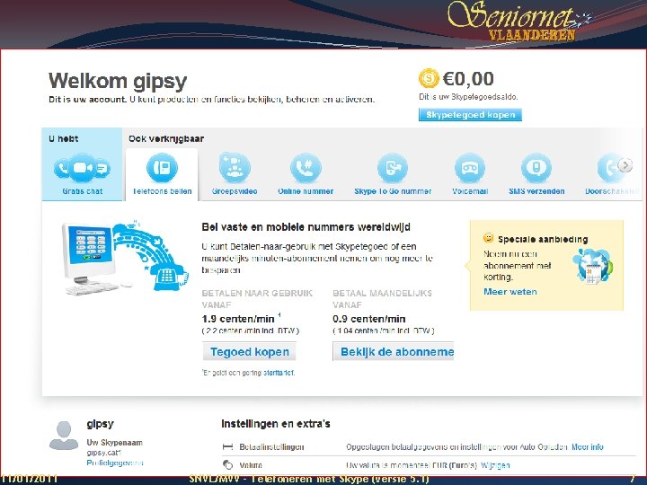Open the starttarief link

click(x=279, y=373)
